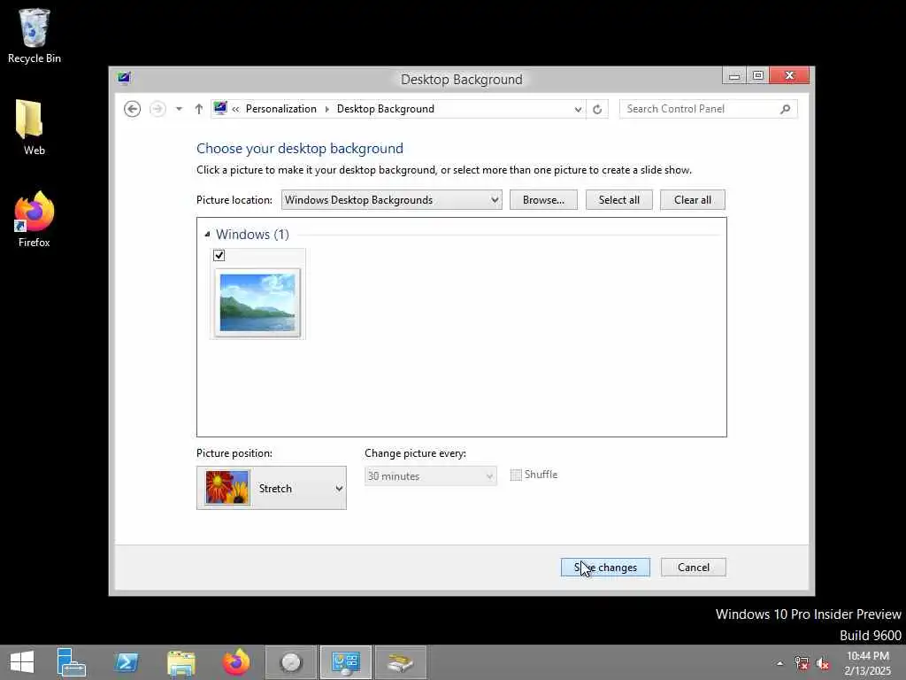Click Save changes button
Viewport: 906px width, 680px height.
tap(605, 568)
